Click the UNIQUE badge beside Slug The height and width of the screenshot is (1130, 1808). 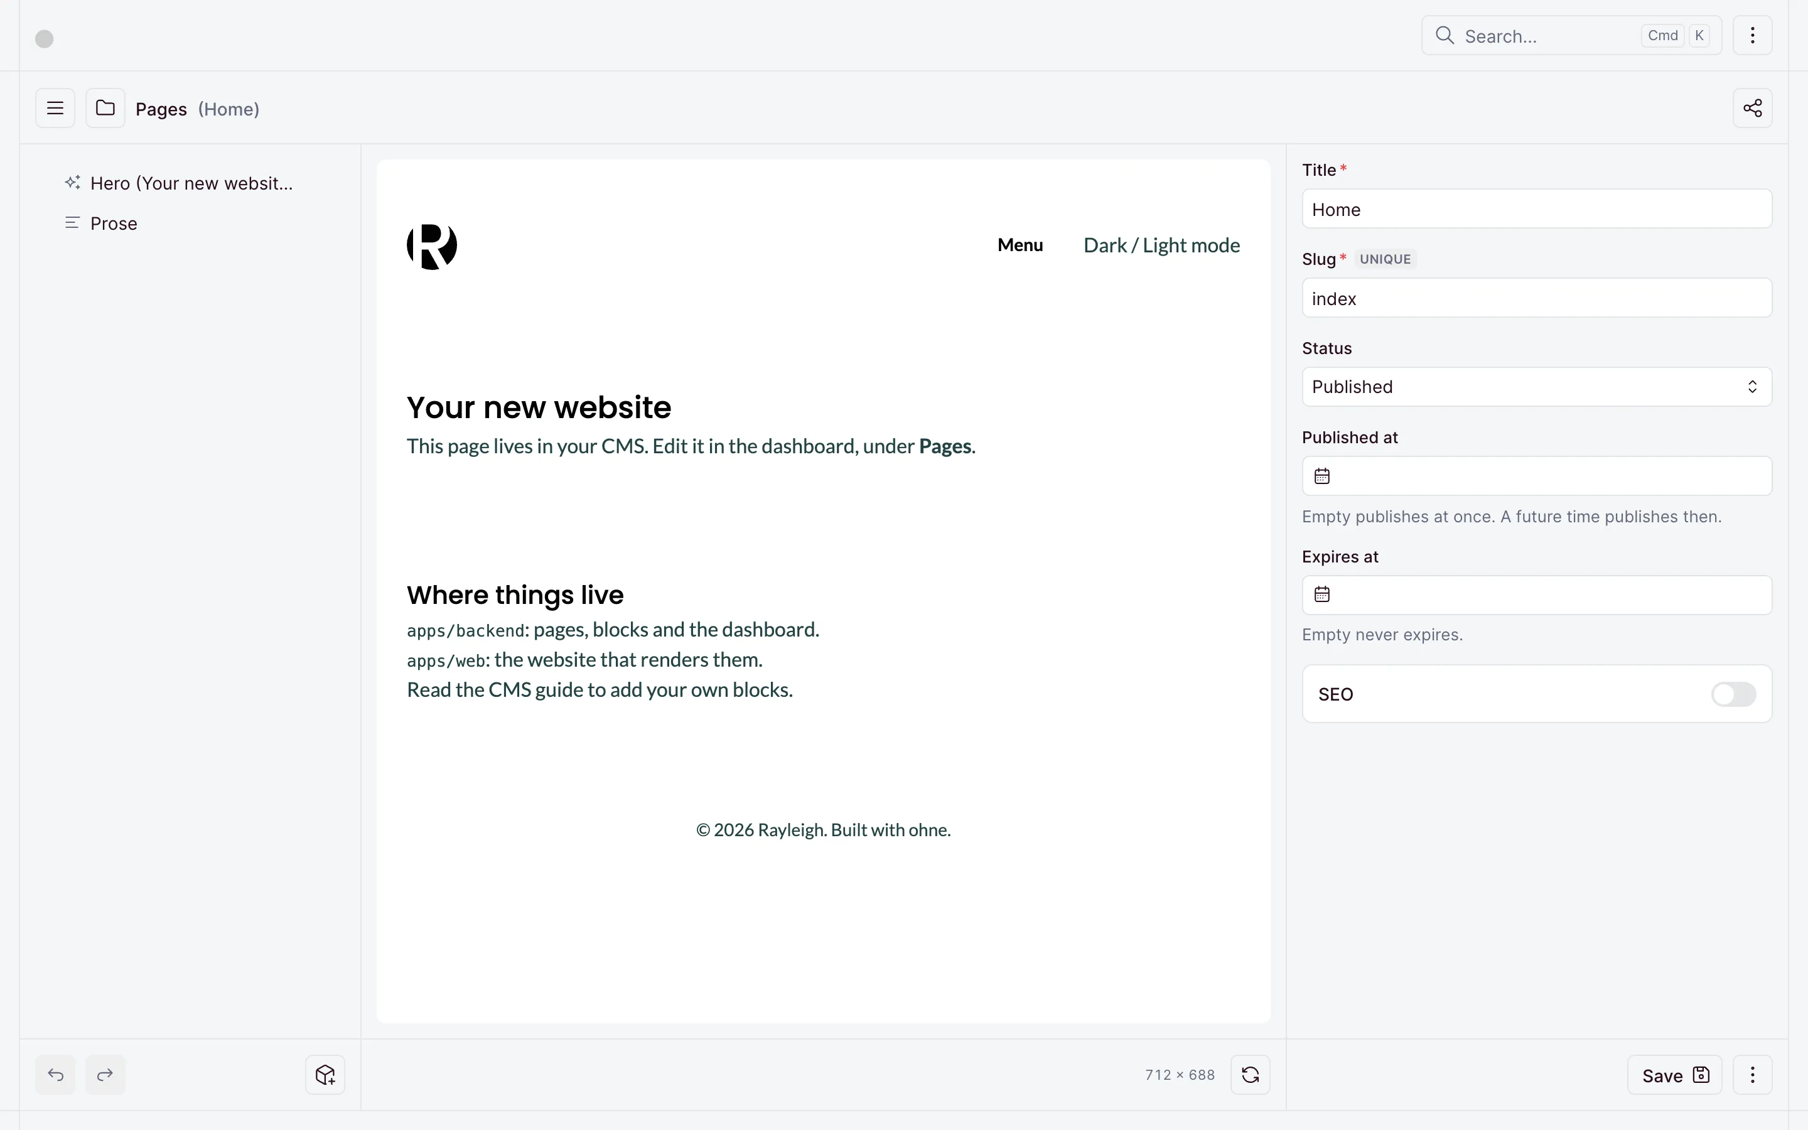[1385, 259]
